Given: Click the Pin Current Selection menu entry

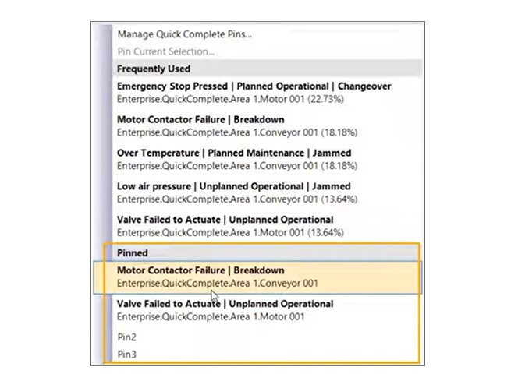Looking at the screenshot, I should tap(166, 51).
